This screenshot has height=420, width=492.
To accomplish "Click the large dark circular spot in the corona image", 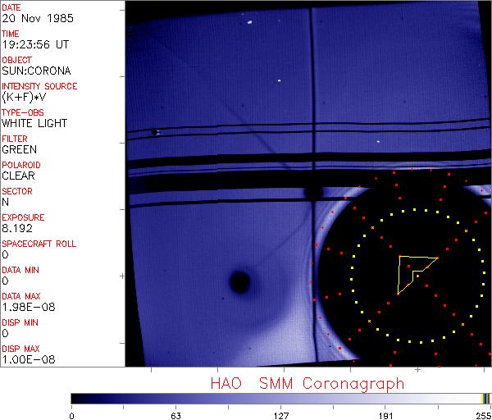I will [239, 282].
